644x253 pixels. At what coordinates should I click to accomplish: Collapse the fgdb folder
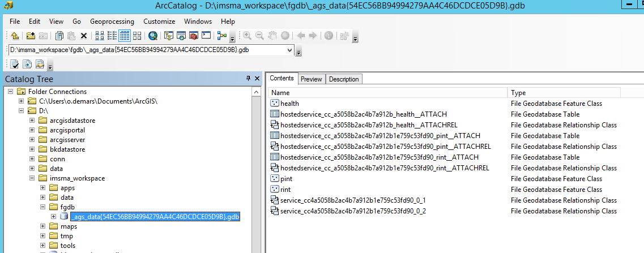(x=42, y=207)
